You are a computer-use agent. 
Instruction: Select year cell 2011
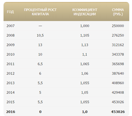11,64
